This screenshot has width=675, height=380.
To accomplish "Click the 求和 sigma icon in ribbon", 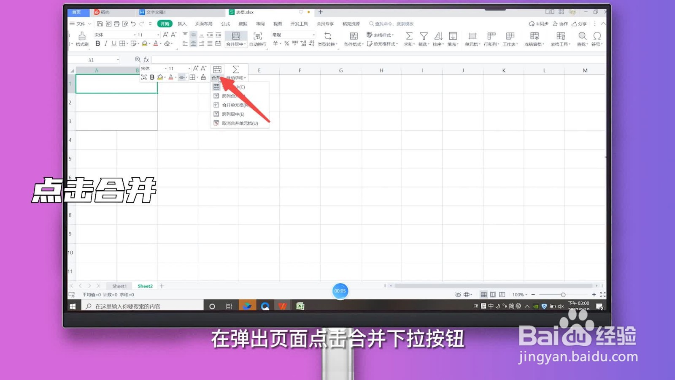I will pos(409,36).
